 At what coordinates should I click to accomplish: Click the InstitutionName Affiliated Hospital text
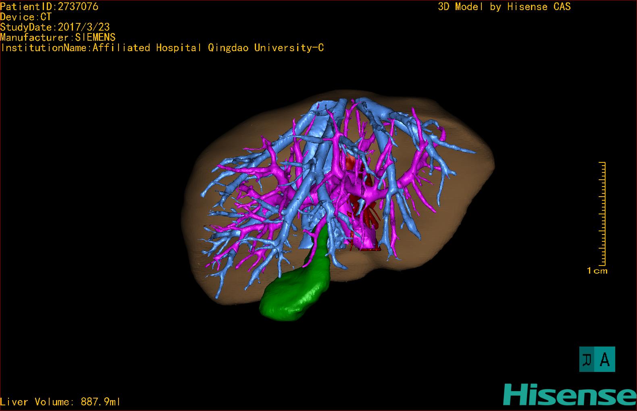coord(162,48)
